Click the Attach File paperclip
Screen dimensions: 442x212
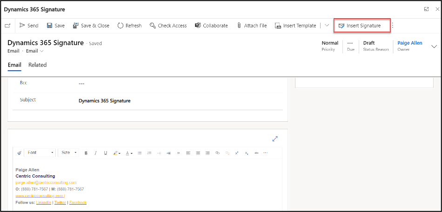(239, 26)
